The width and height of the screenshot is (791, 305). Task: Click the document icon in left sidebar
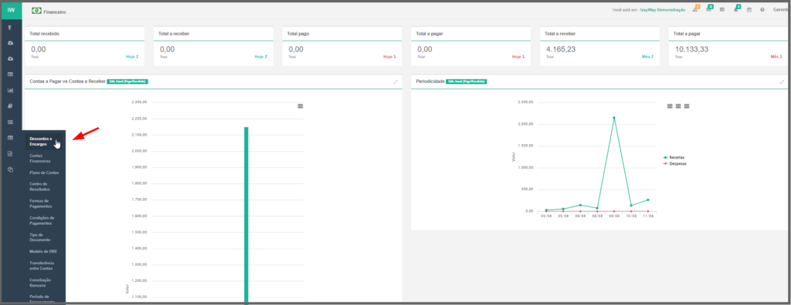[10, 154]
